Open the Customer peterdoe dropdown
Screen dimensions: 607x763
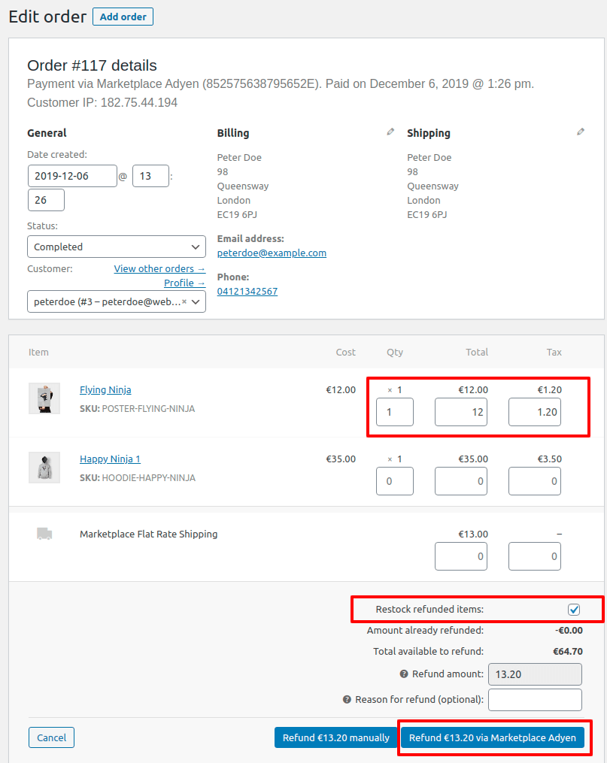pyautogui.click(x=117, y=301)
